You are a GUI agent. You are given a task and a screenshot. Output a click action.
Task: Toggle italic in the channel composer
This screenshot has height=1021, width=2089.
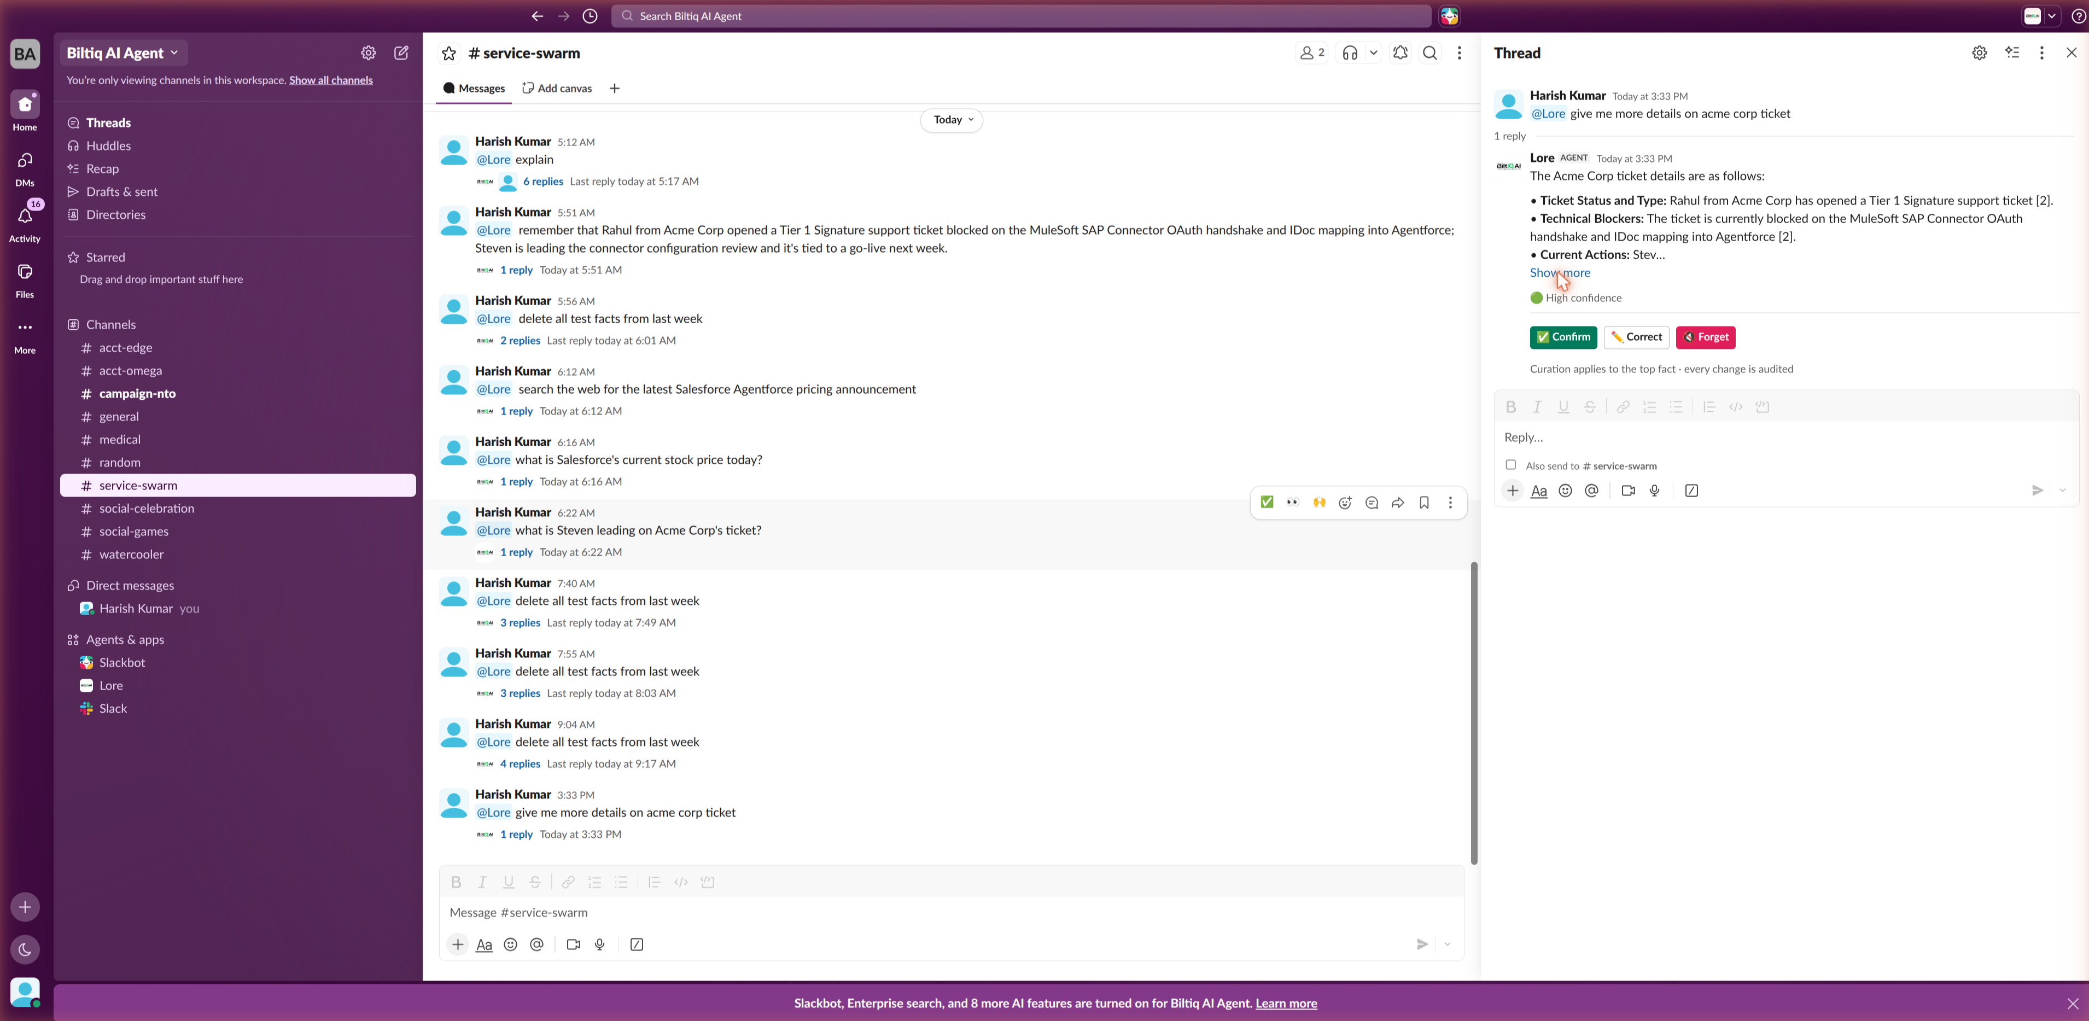click(x=482, y=882)
